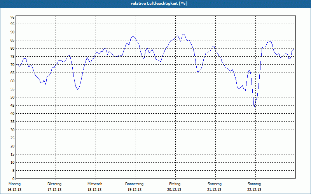This screenshot has width=311, height=194.
Task: Select the 45 axis label
Action: pos(12,105)
